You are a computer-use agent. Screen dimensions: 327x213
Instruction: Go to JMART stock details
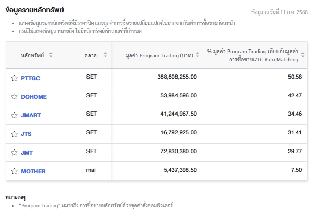coord(31,115)
